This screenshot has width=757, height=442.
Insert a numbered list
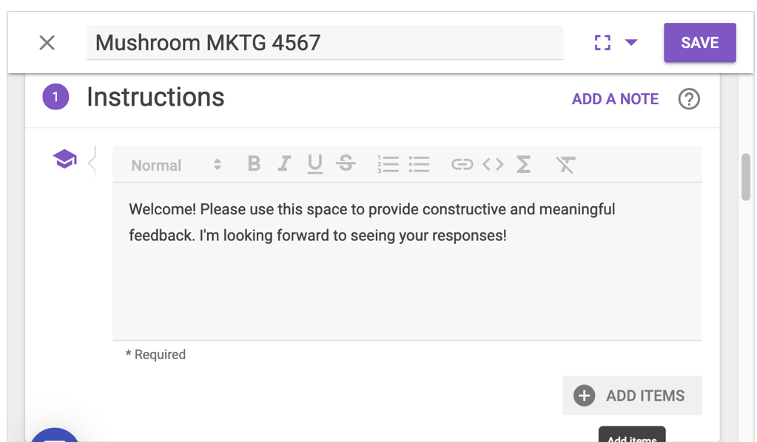(x=388, y=164)
